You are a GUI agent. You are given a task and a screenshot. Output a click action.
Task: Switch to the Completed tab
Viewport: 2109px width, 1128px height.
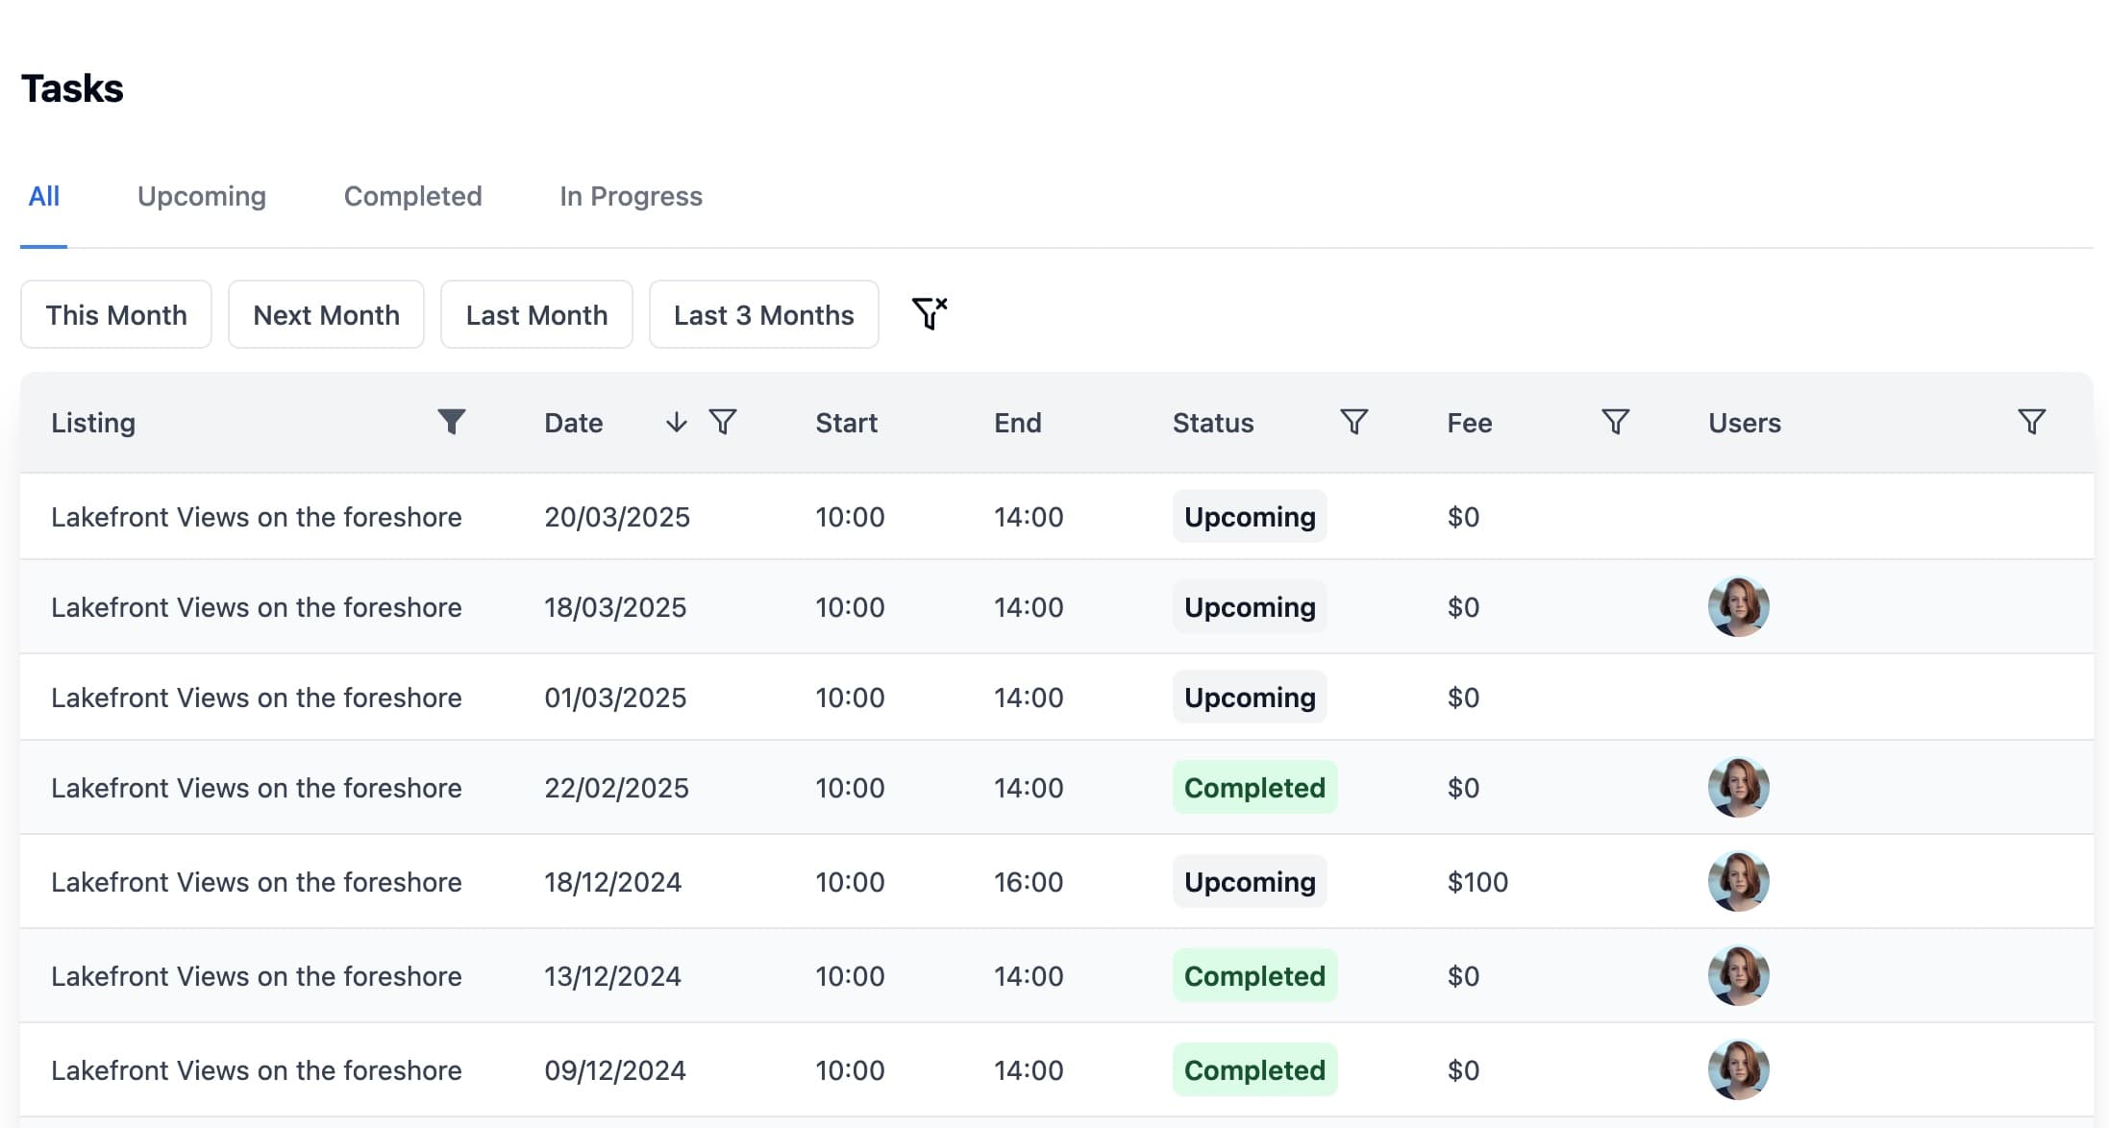[412, 196]
